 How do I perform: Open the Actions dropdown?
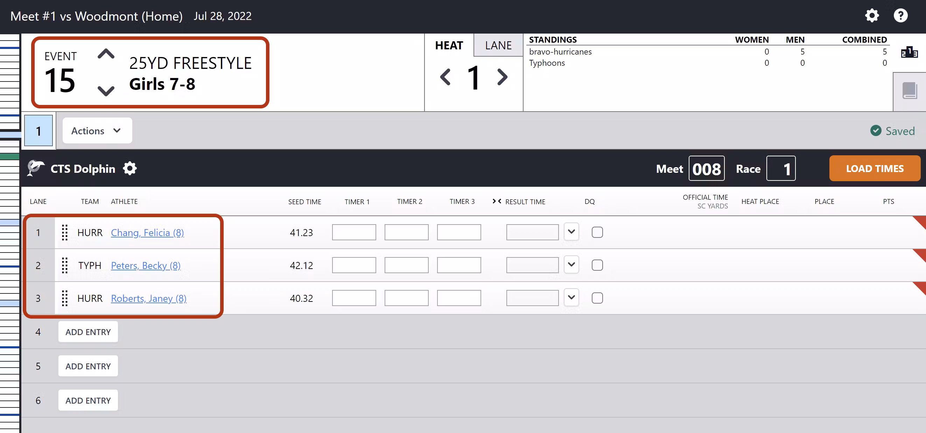click(97, 131)
